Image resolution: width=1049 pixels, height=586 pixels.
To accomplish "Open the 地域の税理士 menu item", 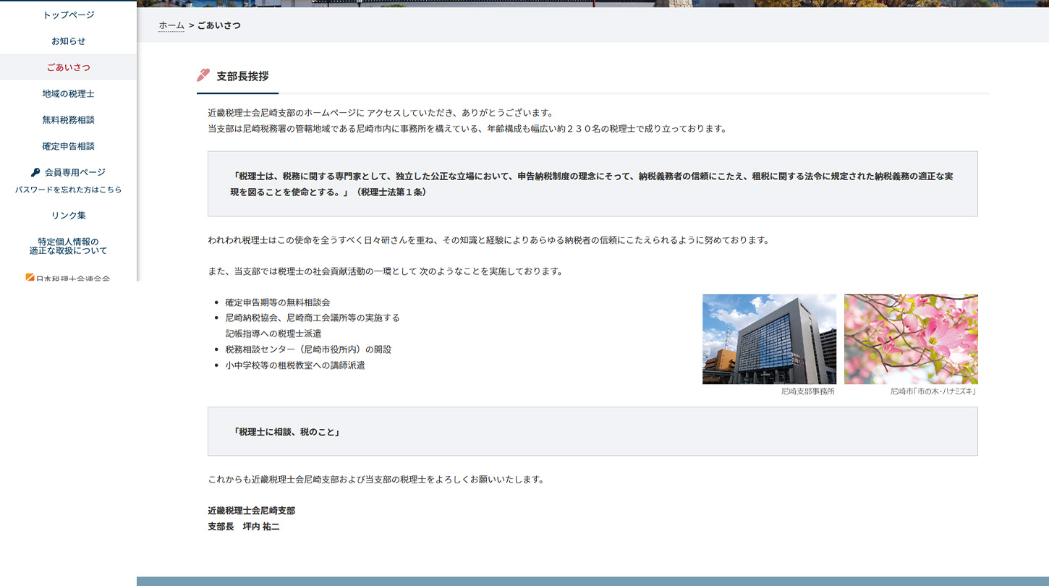I will tap(68, 94).
